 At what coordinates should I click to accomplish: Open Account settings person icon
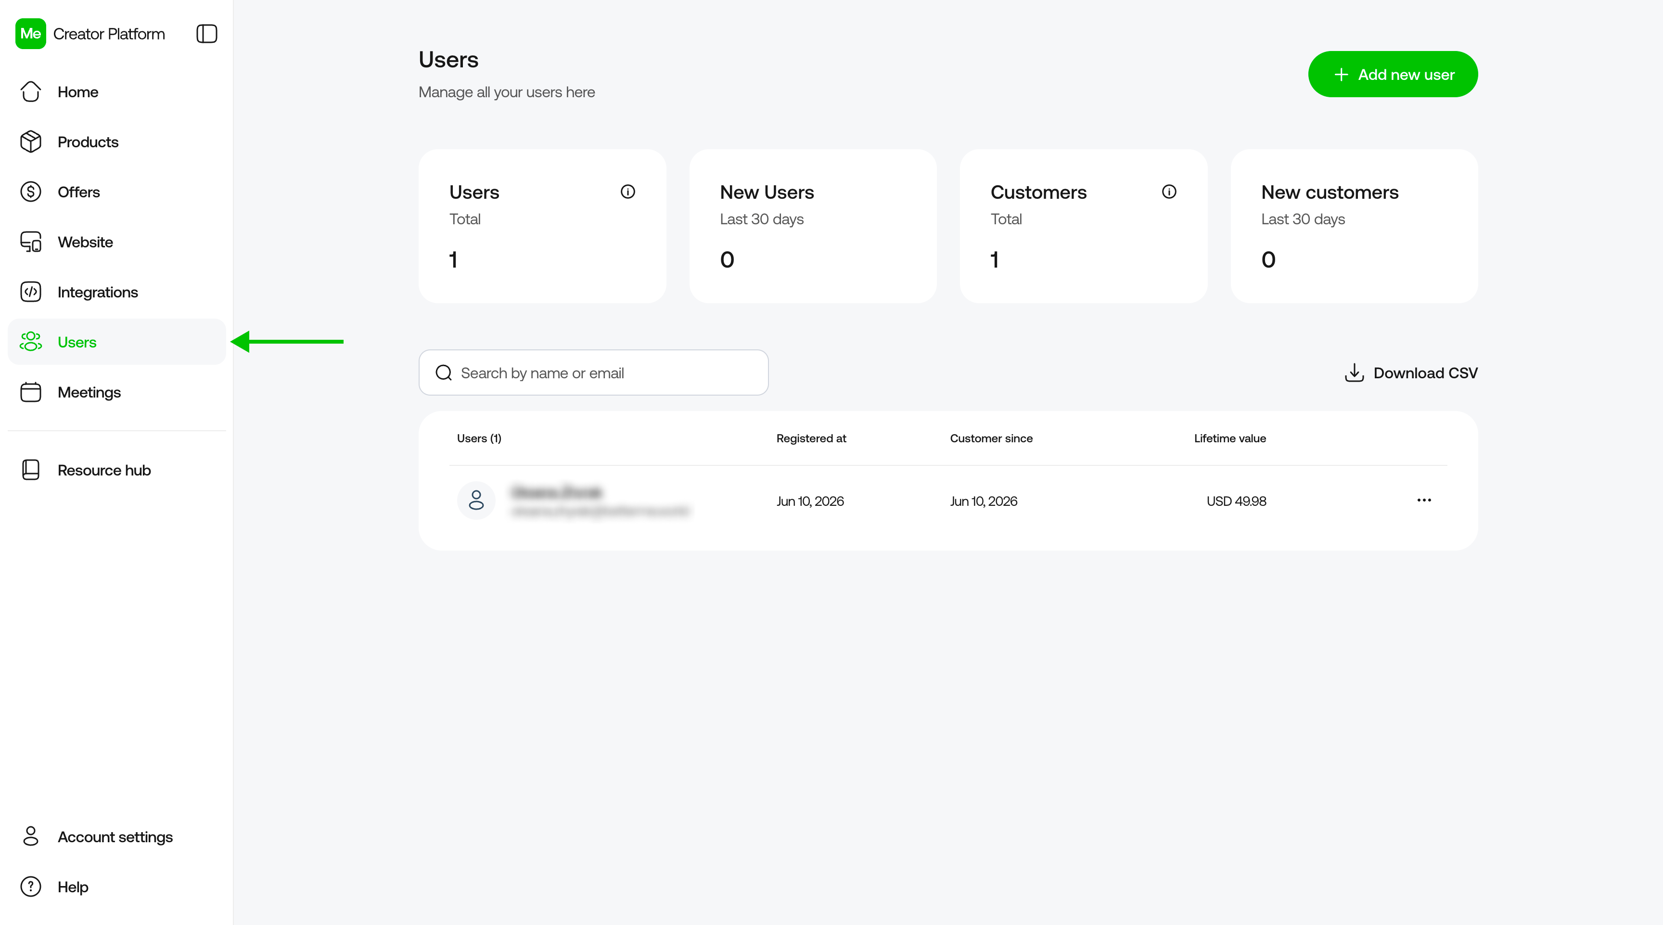(30, 836)
